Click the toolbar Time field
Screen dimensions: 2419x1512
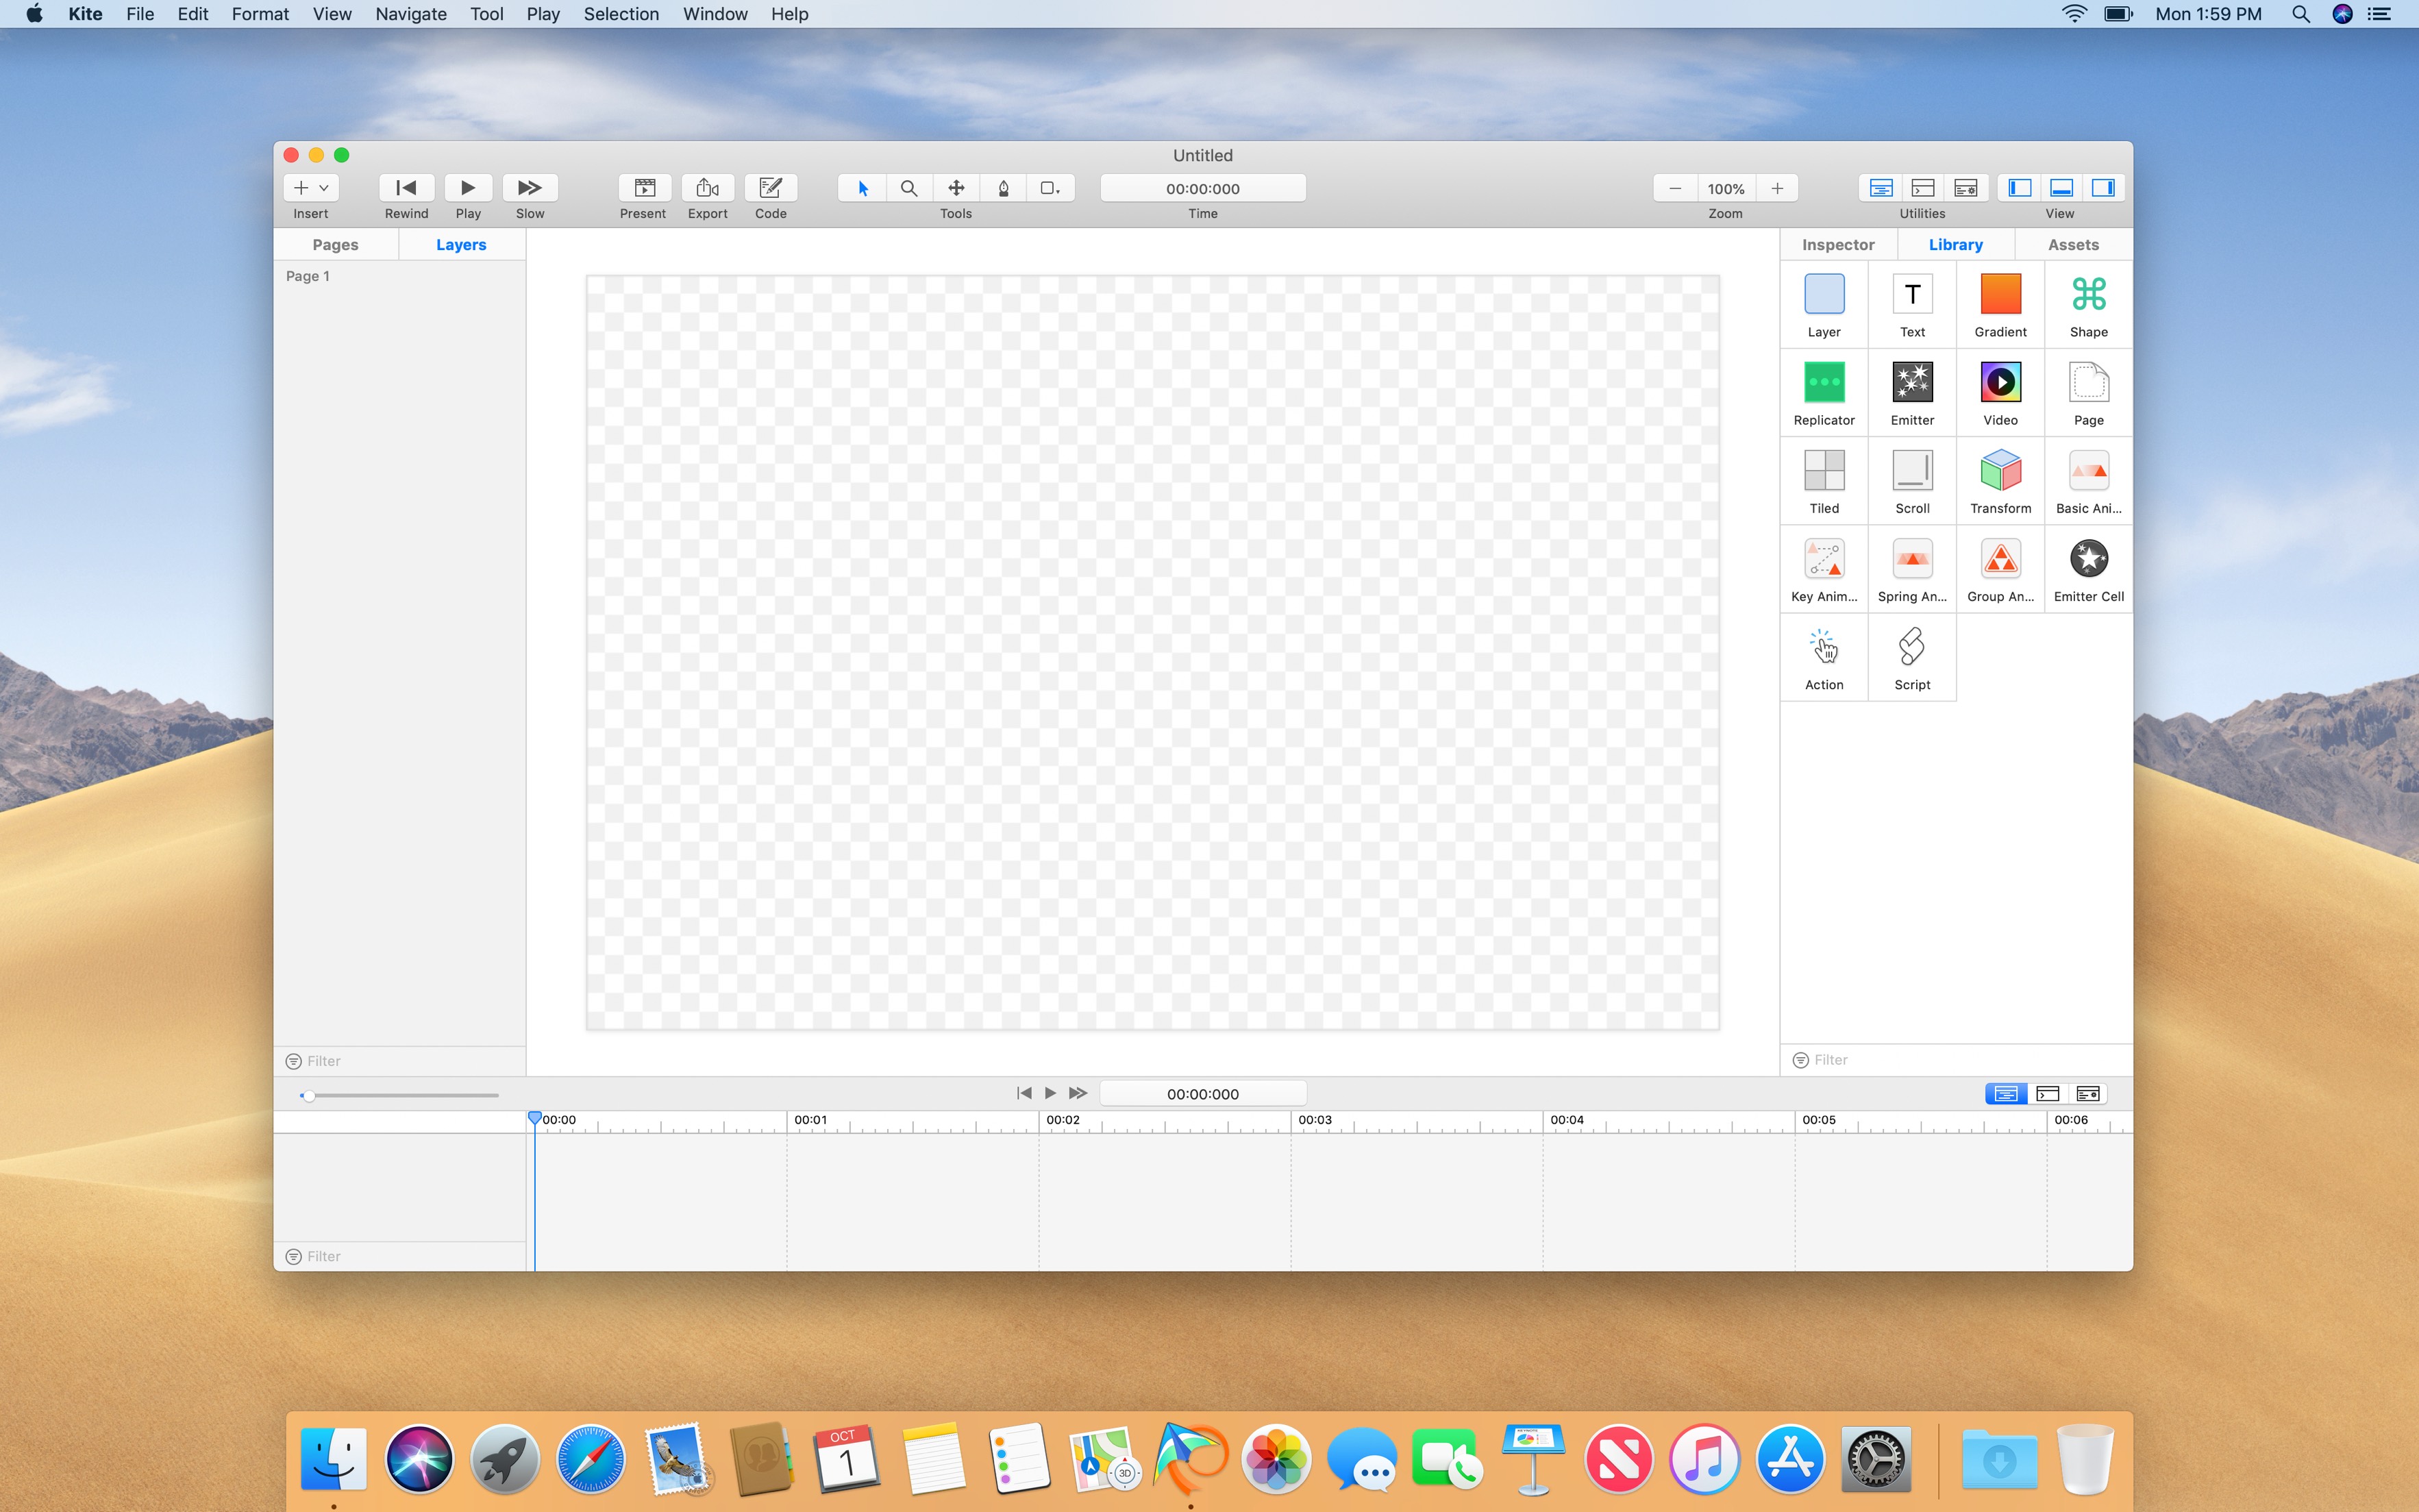coord(1203,188)
